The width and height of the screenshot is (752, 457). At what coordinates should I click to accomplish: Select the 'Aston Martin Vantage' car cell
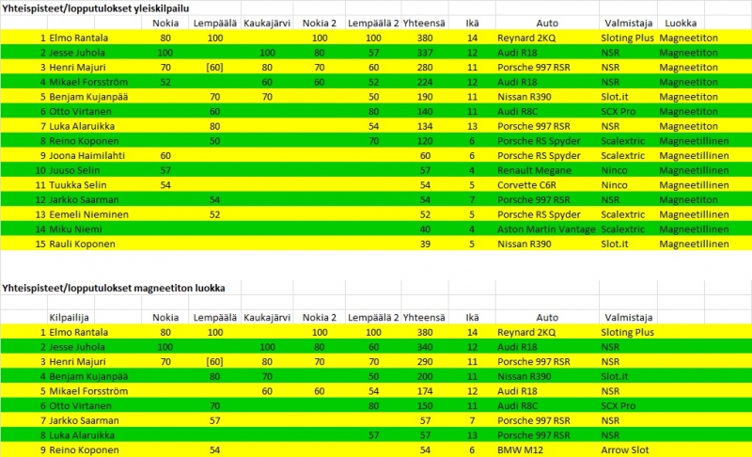pos(547,228)
